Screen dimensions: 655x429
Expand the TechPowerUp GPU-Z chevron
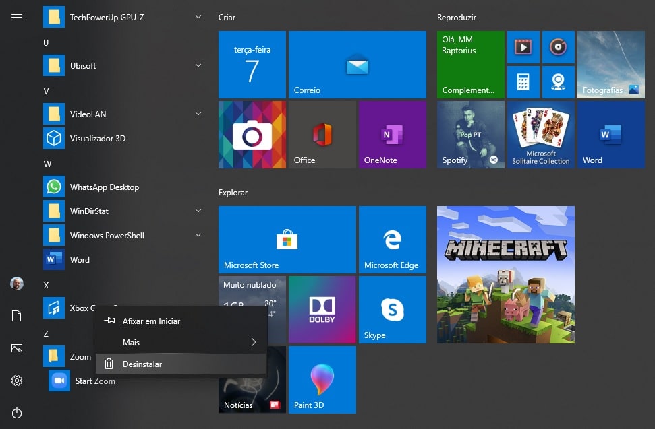pos(198,17)
